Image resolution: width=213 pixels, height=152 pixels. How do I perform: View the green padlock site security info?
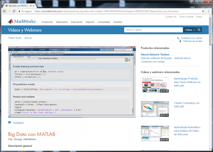tap(19, 11)
